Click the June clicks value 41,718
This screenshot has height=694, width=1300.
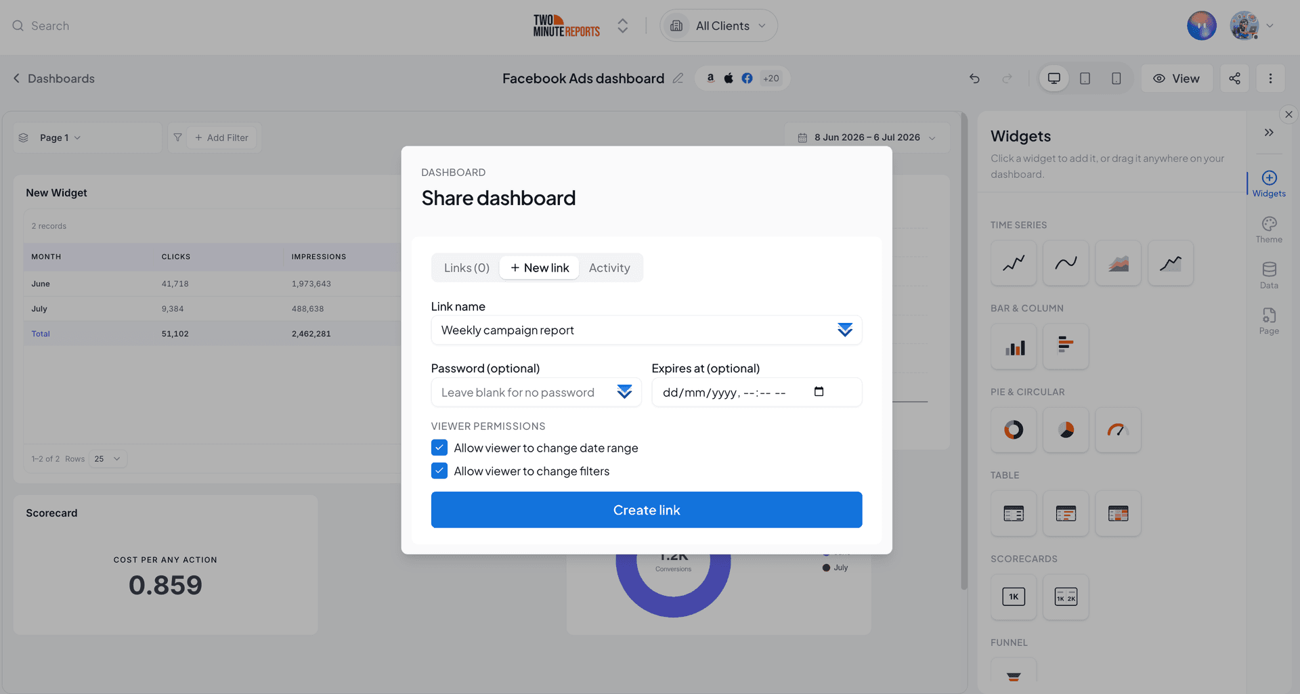[x=175, y=284]
